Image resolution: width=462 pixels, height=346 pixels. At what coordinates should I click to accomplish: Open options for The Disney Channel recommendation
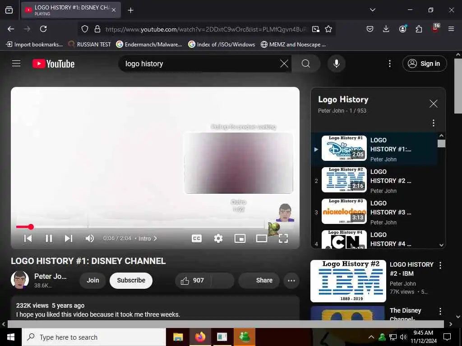[440, 311]
